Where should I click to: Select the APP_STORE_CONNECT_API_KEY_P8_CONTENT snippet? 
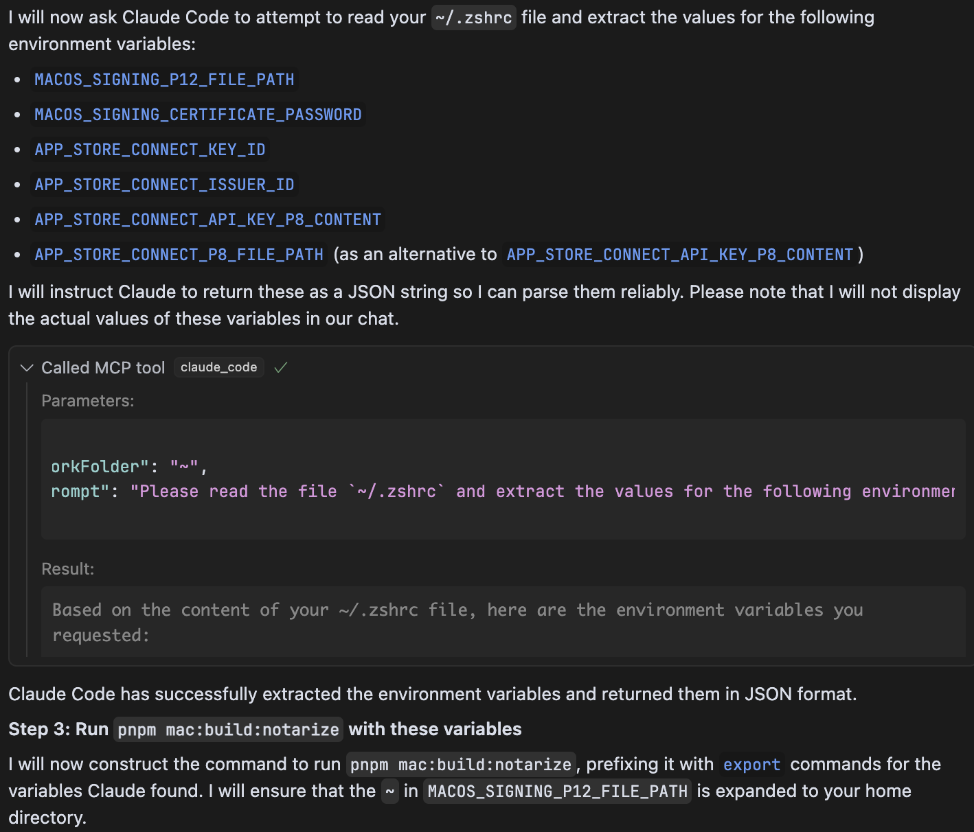point(207,219)
